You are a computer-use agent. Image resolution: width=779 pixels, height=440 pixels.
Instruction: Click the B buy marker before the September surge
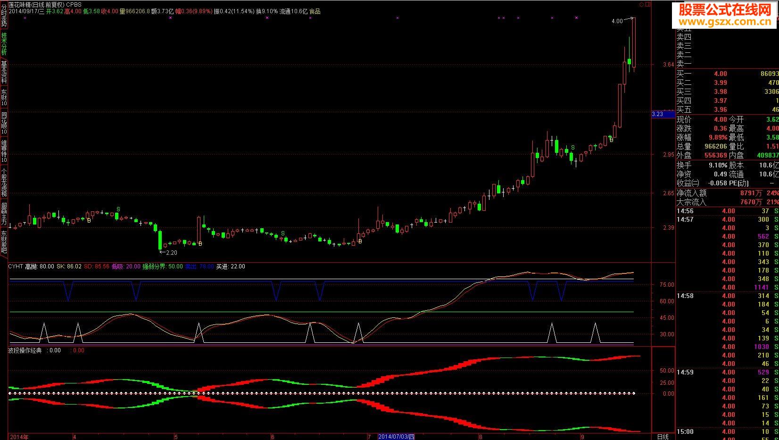(x=612, y=140)
